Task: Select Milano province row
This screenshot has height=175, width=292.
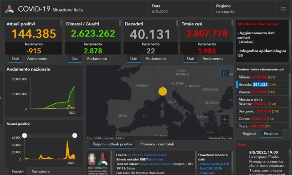Action: coord(262,77)
